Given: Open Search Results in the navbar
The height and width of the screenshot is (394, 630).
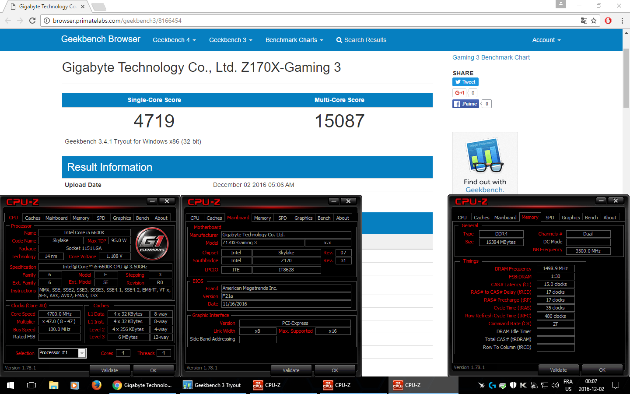Looking at the screenshot, I should coord(361,40).
